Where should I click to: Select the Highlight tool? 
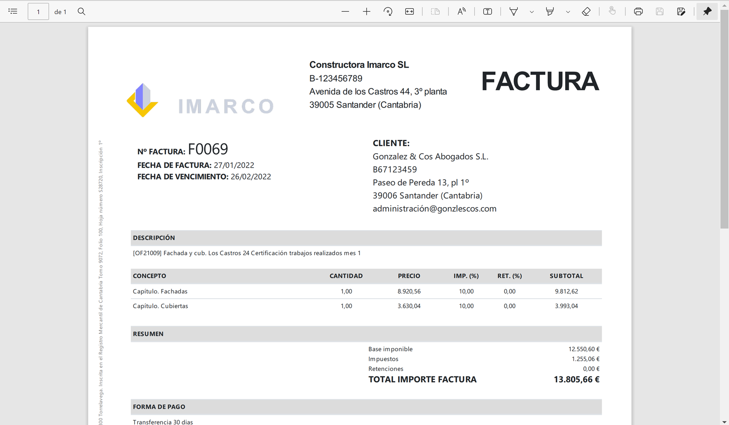click(x=550, y=11)
